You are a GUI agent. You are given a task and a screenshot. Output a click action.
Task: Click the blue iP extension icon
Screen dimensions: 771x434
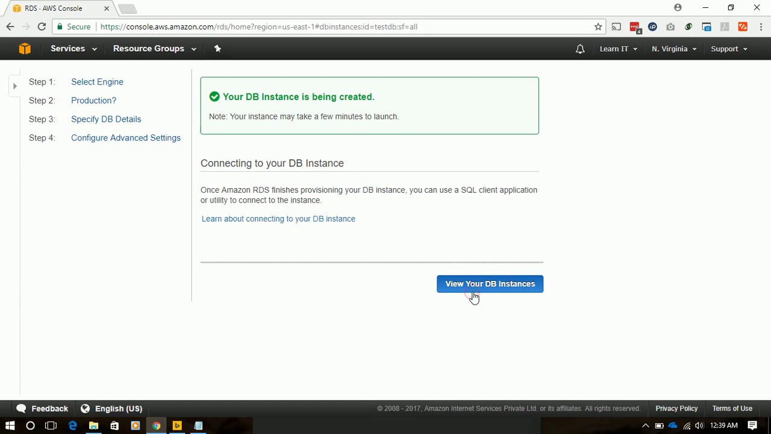tap(652, 27)
